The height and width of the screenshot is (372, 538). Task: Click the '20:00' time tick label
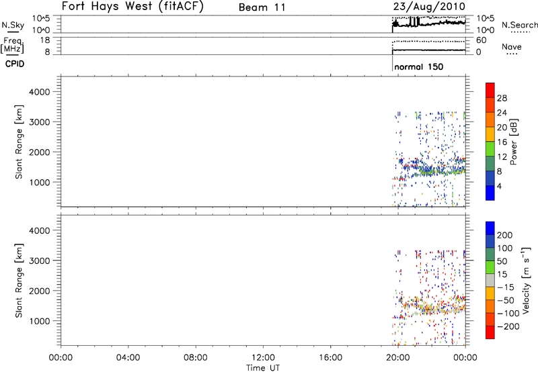click(398, 358)
